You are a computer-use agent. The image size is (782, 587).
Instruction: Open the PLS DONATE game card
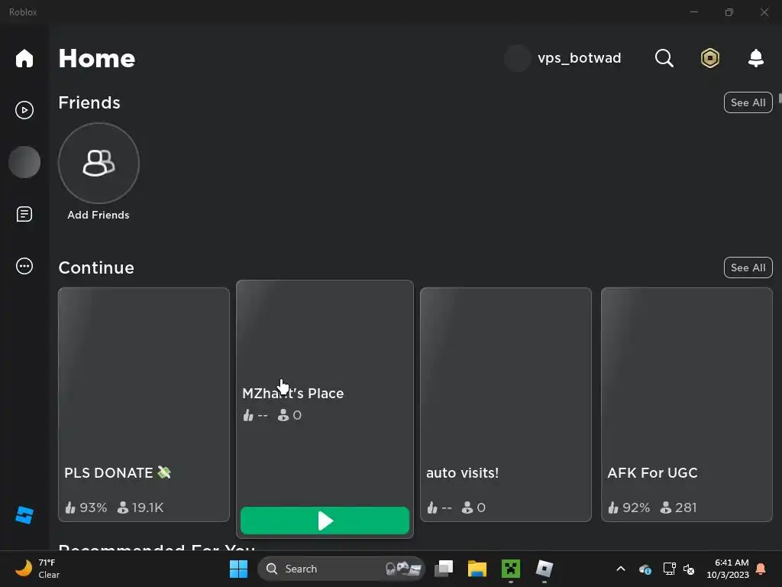(144, 404)
